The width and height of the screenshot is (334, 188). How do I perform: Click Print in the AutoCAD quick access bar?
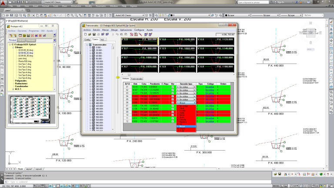pos(27,2)
